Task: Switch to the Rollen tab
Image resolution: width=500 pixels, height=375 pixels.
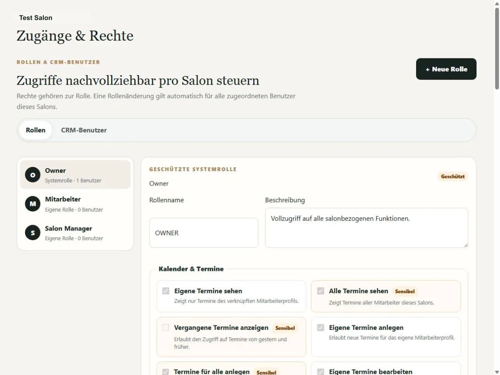Action: pyautogui.click(x=35, y=130)
